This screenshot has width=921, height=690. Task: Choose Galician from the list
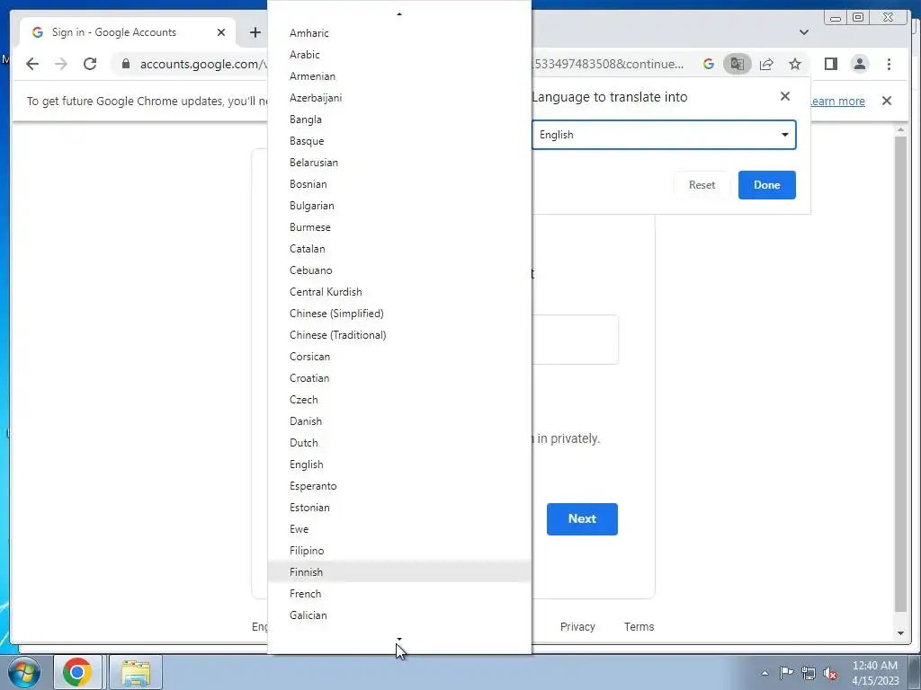(399, 615)
